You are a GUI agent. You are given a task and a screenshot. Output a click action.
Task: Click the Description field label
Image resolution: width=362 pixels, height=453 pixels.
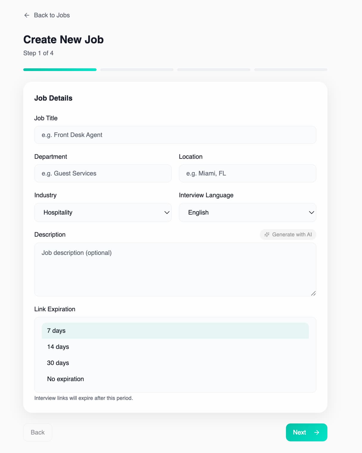50,235
